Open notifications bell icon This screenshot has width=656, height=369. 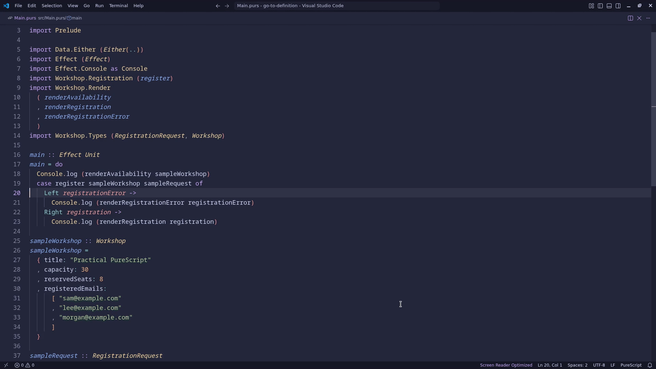(650, 365)
